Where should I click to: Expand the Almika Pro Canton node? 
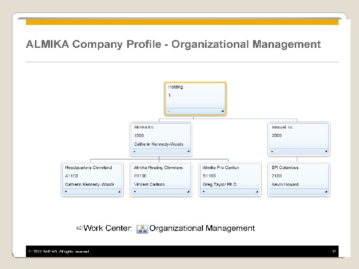(204, 191)
